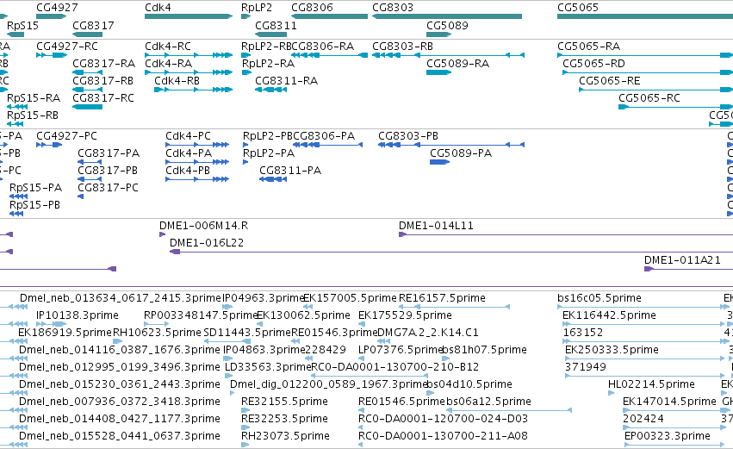733x449 pixels.
Task: Open EST RC0-DA0001-130700-210-B12
Action: click(x=395, y=368)
